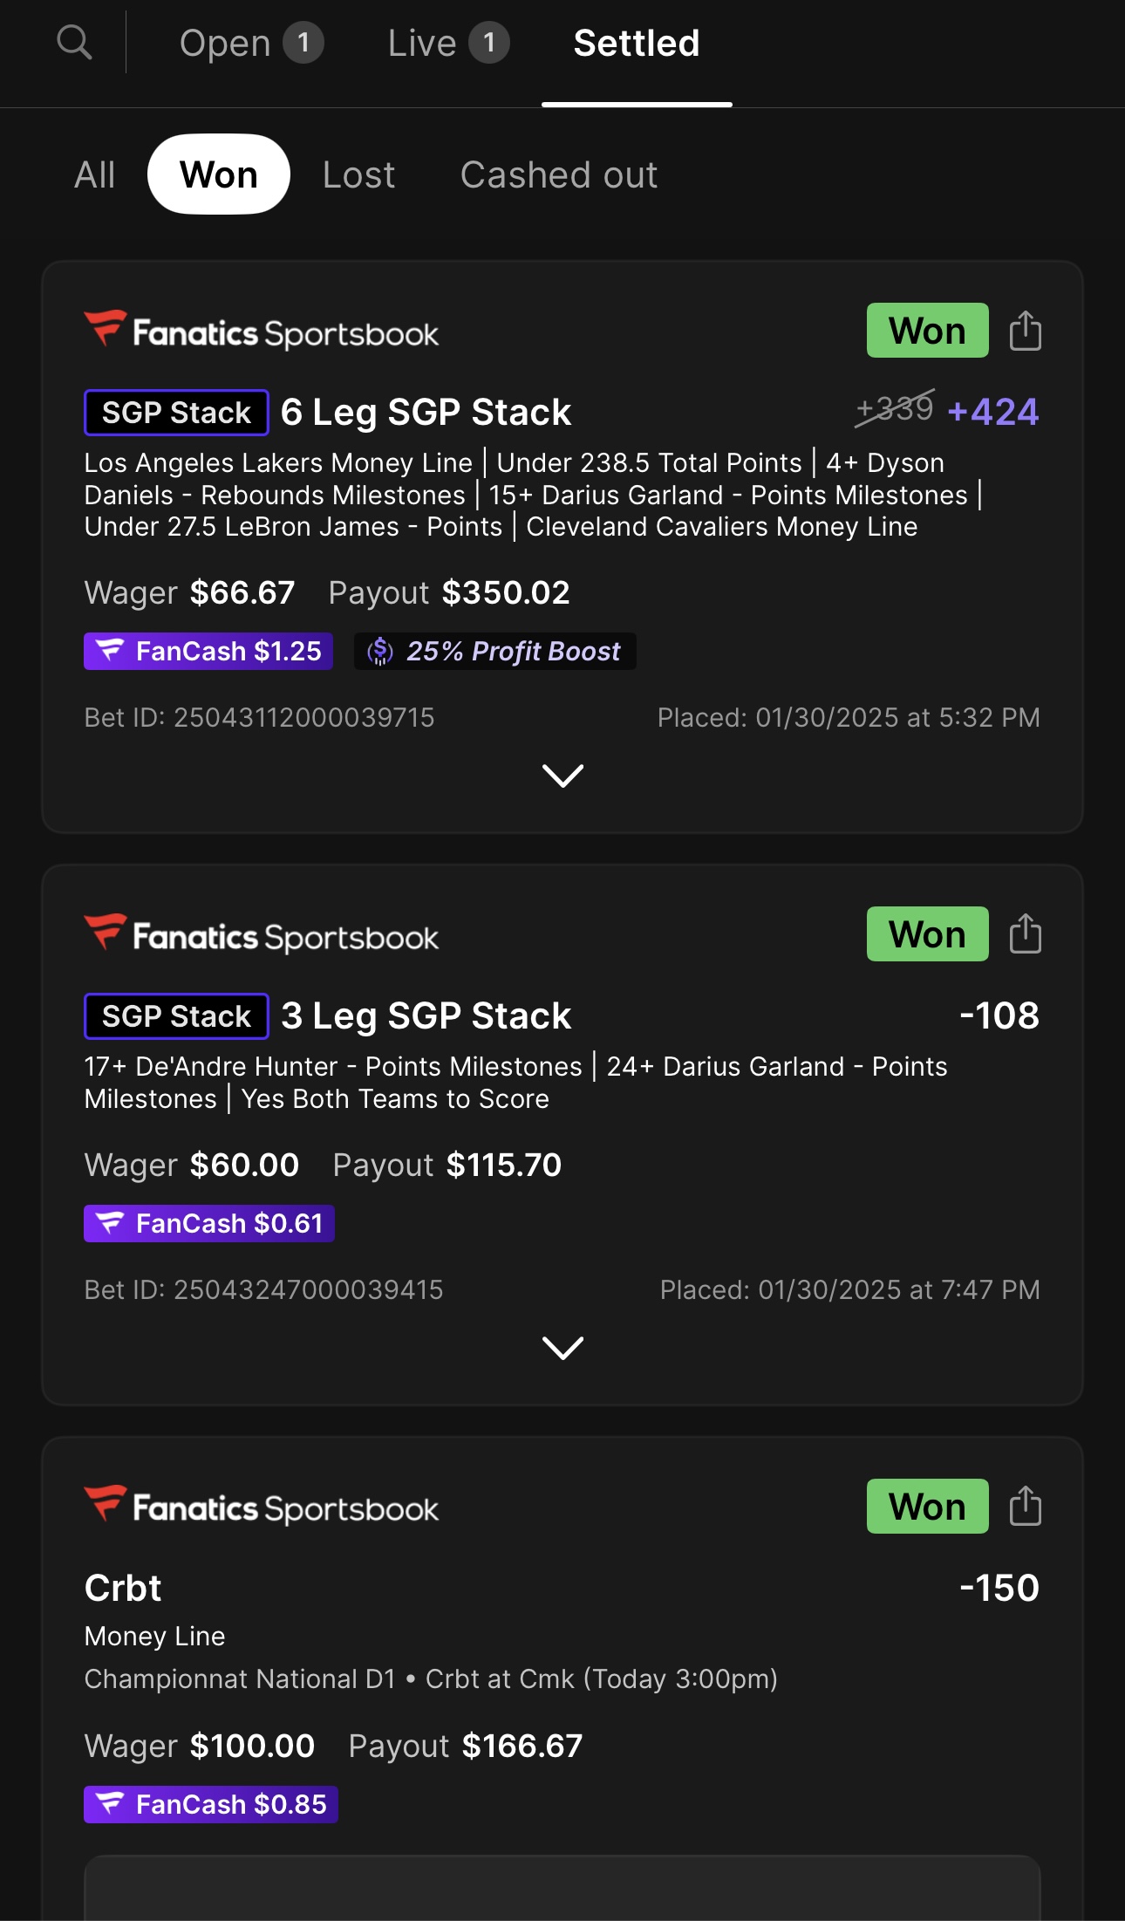Tap the 25% Profit Boost badge
The height and width of the screenshot is (1921, 1125).
coord(494,651)
